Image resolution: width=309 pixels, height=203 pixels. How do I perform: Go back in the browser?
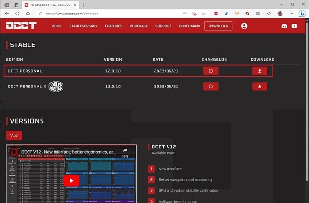(x=7, y=14)
